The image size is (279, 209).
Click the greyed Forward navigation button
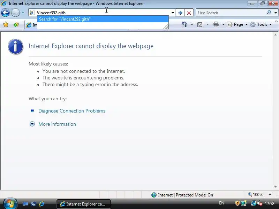[x=15, y=13]
